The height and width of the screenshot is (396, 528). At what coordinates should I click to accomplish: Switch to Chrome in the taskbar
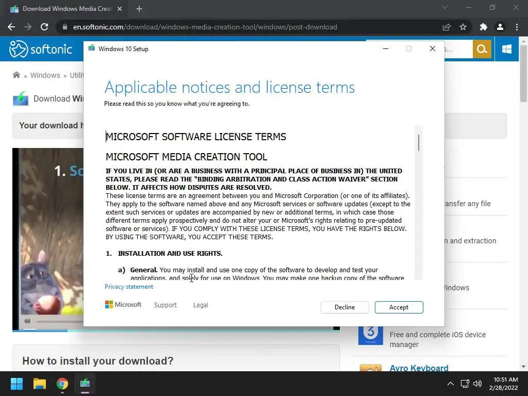[x=62, y=384]
